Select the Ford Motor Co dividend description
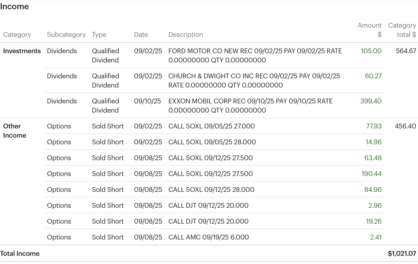 (x=255, y=56)
